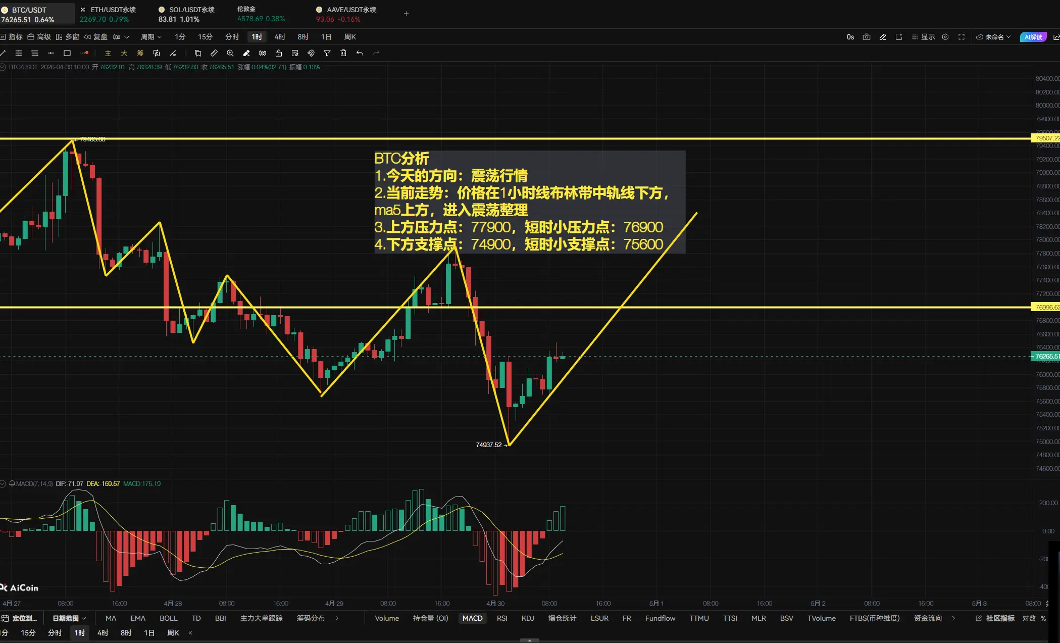Enter fullscreen mode icon
This screenshot has width=1060, height=643.
point(962,37)
